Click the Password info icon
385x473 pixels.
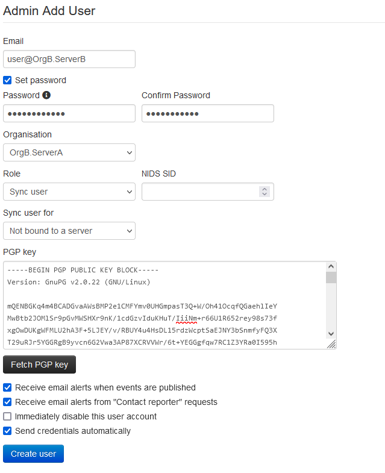point(46,95)
